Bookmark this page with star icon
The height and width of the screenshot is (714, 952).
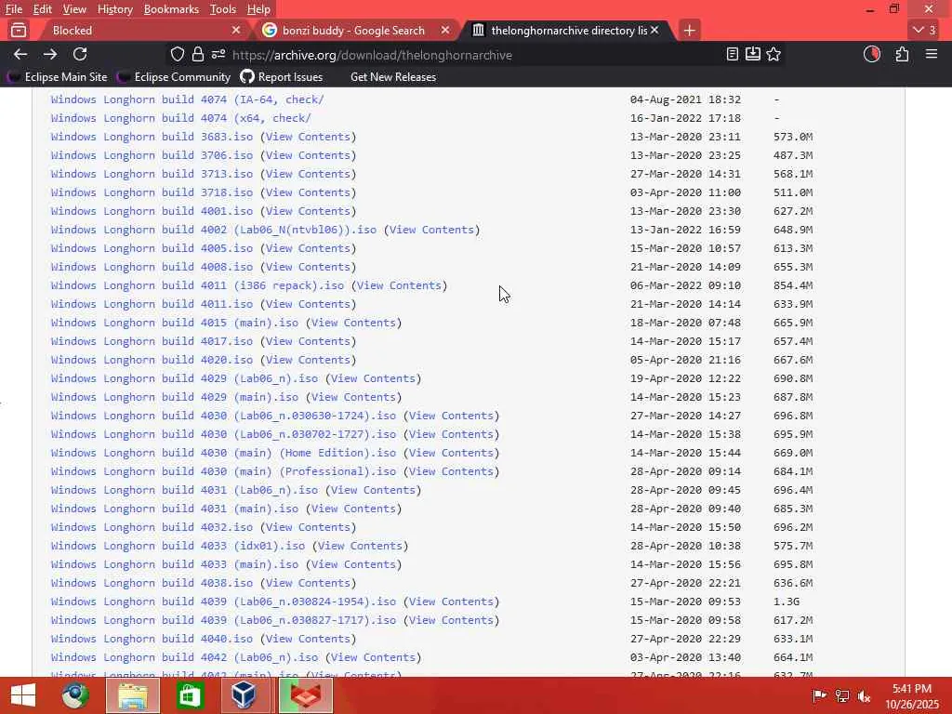pyautogui.click(x=773, y=55)
